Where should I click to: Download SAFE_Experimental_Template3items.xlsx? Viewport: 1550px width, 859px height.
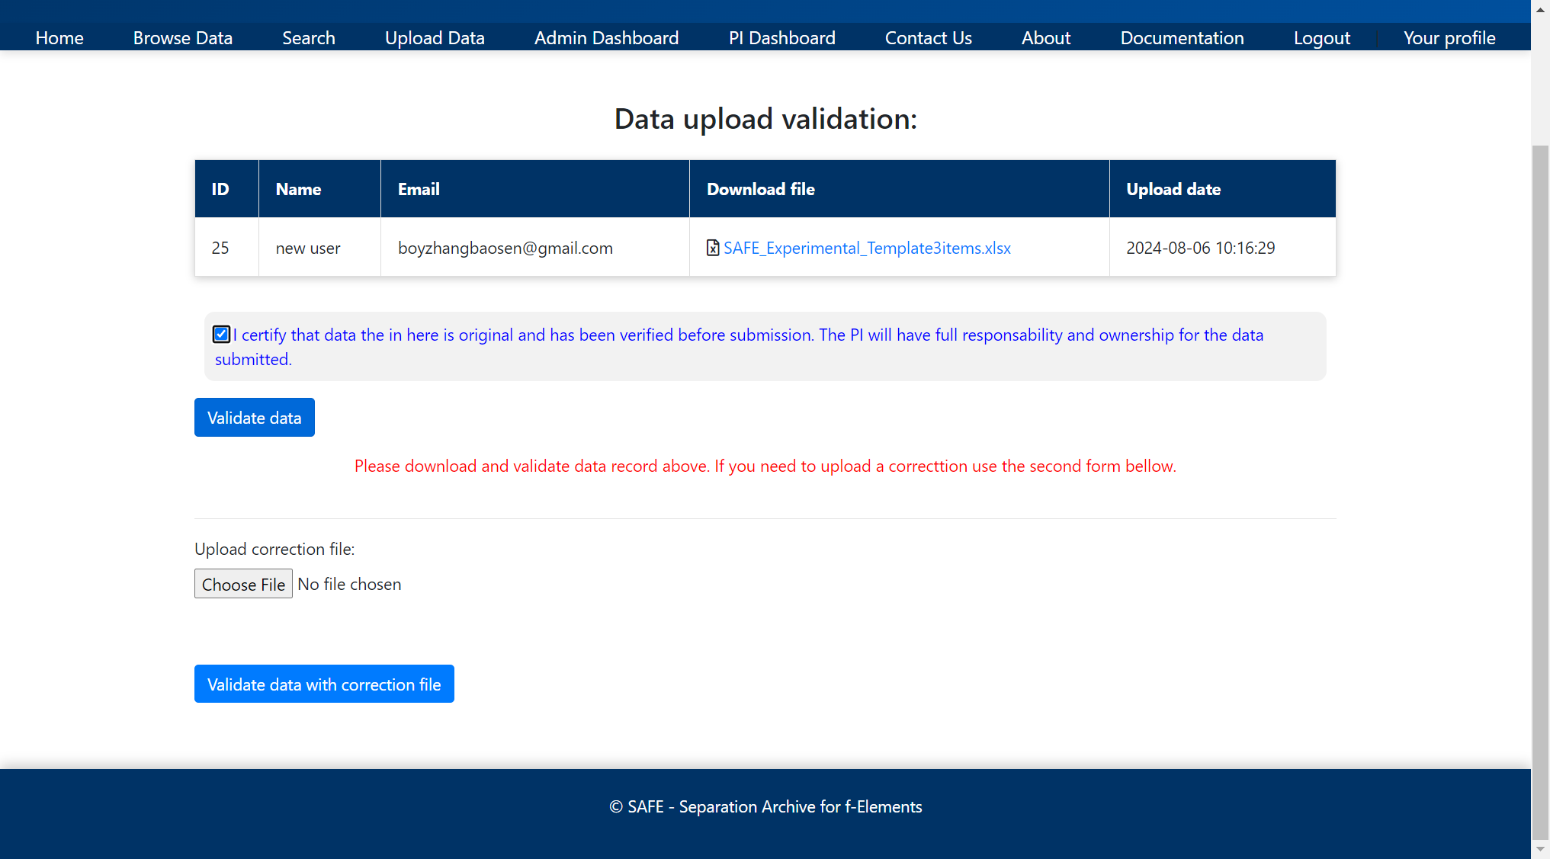point(867,248)
